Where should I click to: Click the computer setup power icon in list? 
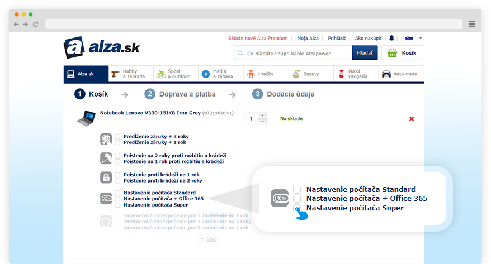coord(106,198)
